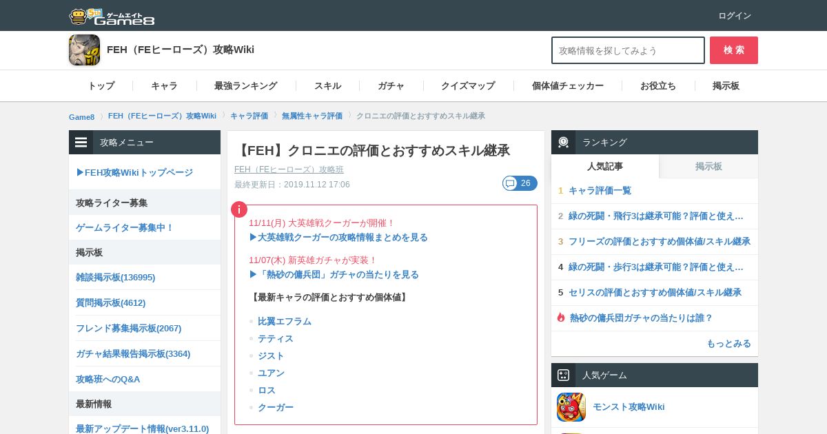This screenshot has height=434, width=827.
Task: Click FEH（FEヒーローズ）攻略Wiki breadcrumb
Action: (x=162, y=116)
